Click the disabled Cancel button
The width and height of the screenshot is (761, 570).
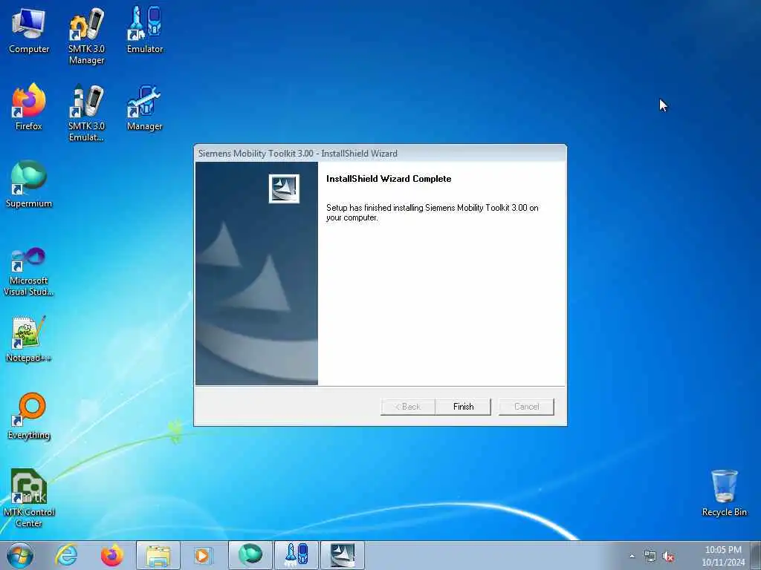click(x=526, y=407)
